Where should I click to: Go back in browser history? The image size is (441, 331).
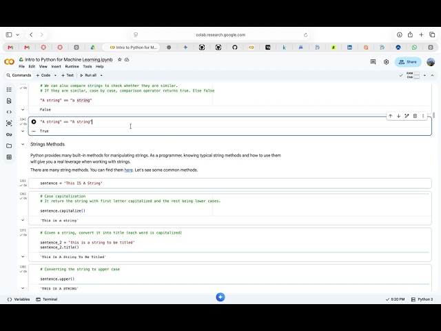[31, 34]
